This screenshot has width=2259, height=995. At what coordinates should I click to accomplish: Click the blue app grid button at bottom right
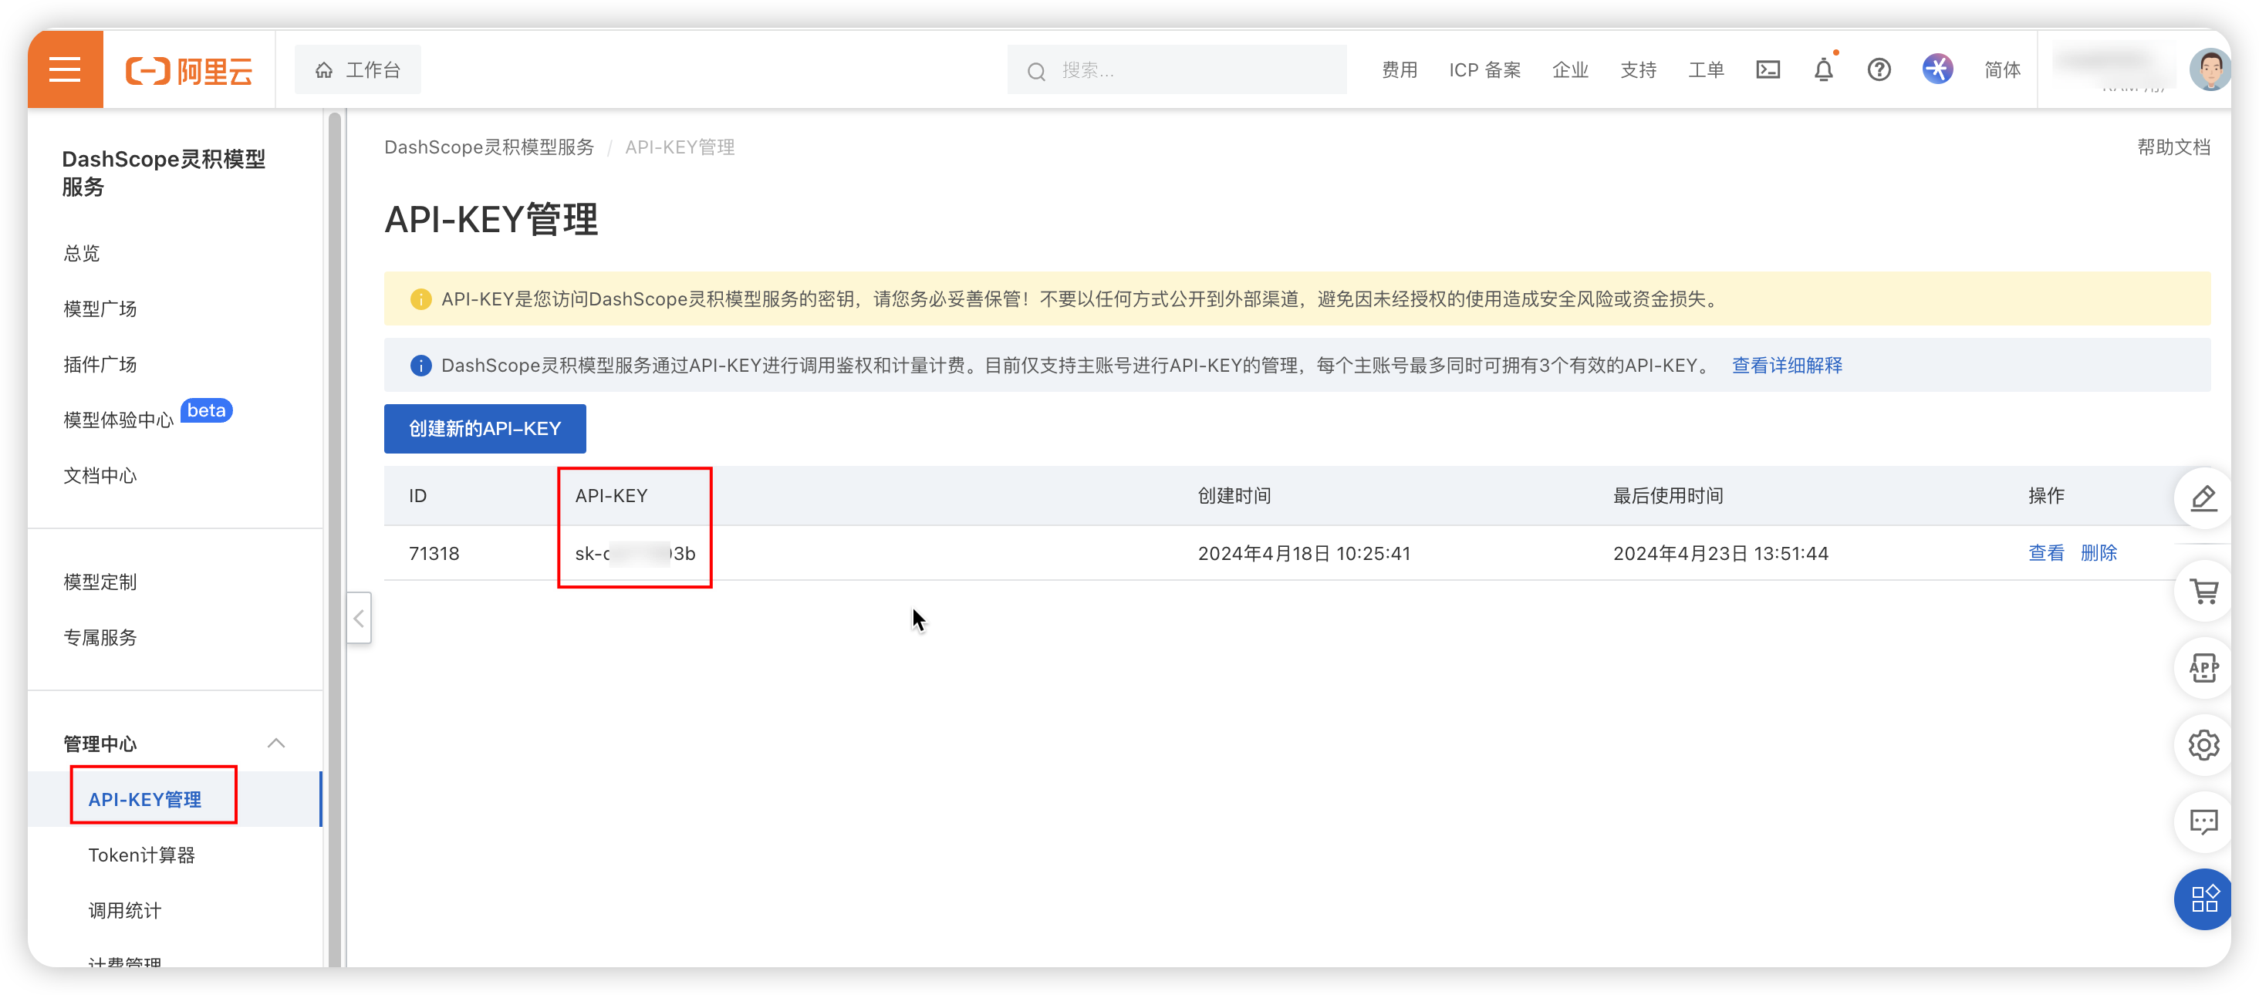pos(2203,899)
